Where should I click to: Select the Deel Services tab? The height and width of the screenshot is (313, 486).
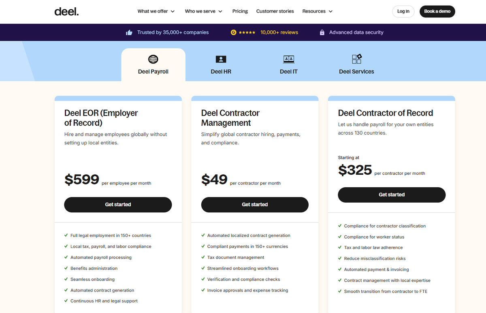tap(356, 72)
